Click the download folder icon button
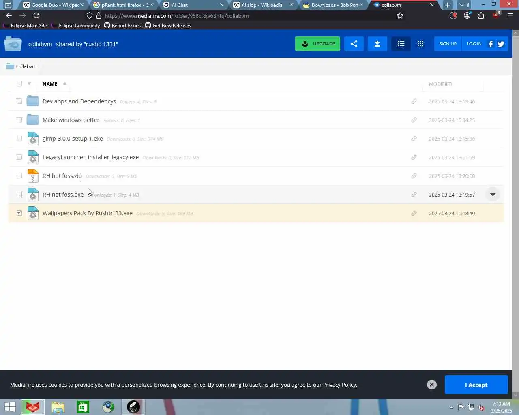The height and width of the screenshot is (415, 519). click(377, 44)
